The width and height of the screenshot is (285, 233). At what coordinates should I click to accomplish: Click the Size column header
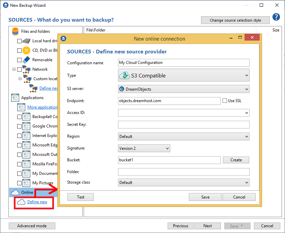tap(269, 30)
